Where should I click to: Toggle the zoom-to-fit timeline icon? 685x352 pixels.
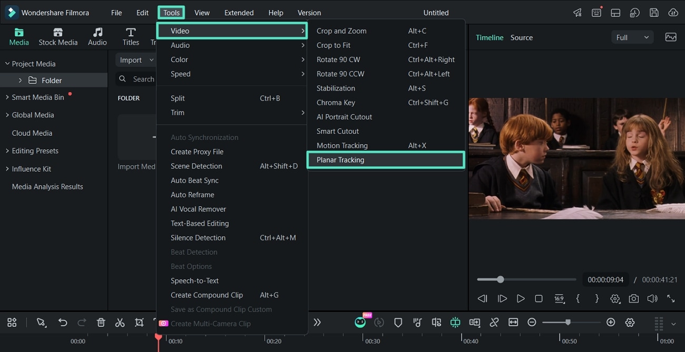(513, 323)
